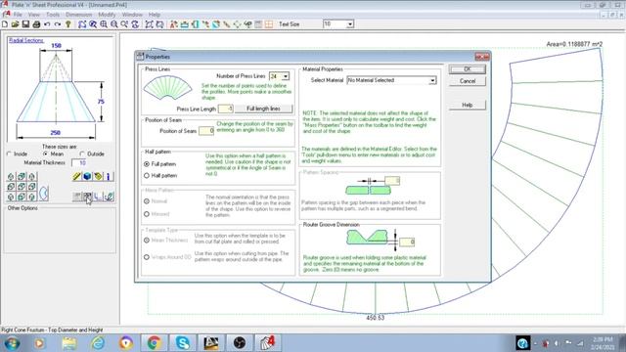Click the 150 top diameter dimension
626x352 pixels.
pyautogui.click(x=56, y=46)
